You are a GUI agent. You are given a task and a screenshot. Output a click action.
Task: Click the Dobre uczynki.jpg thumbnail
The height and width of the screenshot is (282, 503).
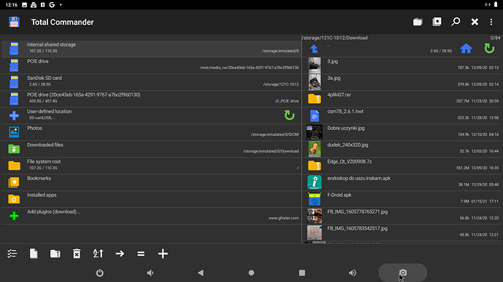pos(314,132)
